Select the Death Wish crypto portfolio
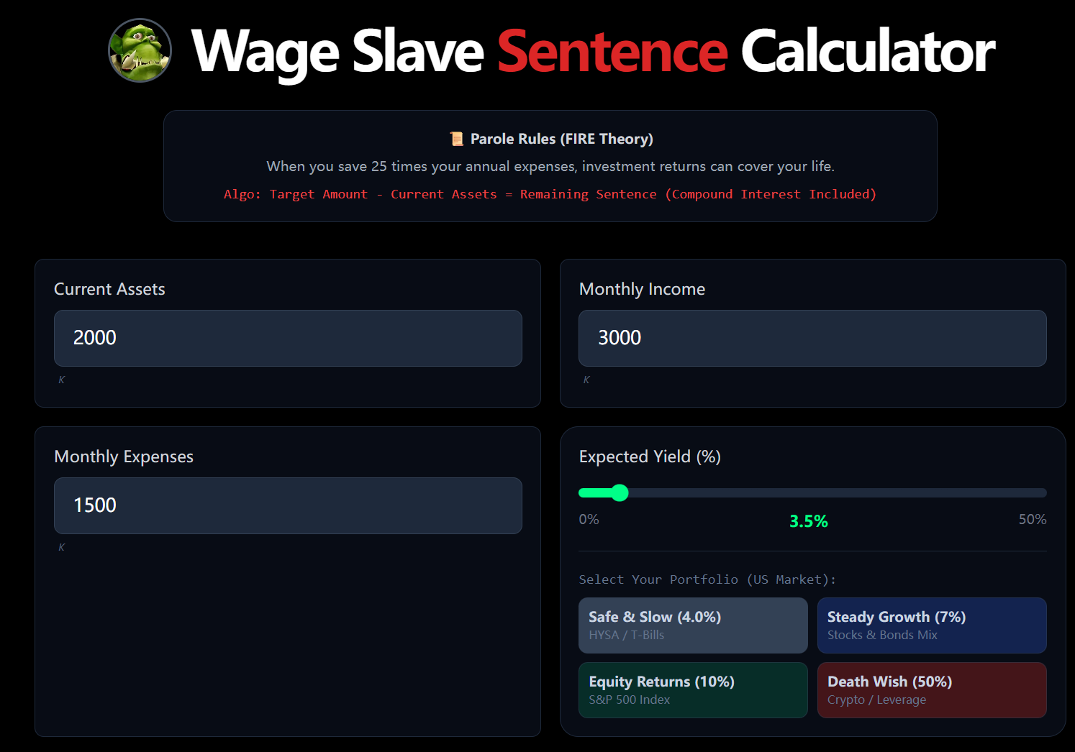 coord(932,689)
